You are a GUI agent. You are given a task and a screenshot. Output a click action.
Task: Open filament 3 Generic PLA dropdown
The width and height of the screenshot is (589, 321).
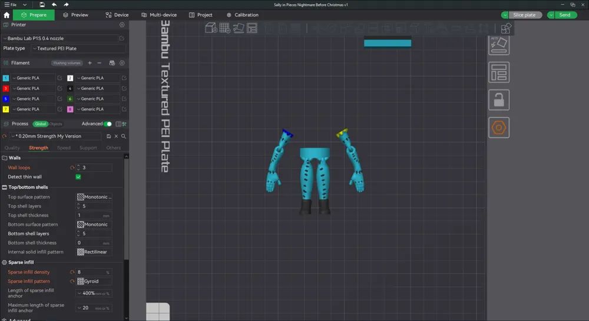point(33,89)
